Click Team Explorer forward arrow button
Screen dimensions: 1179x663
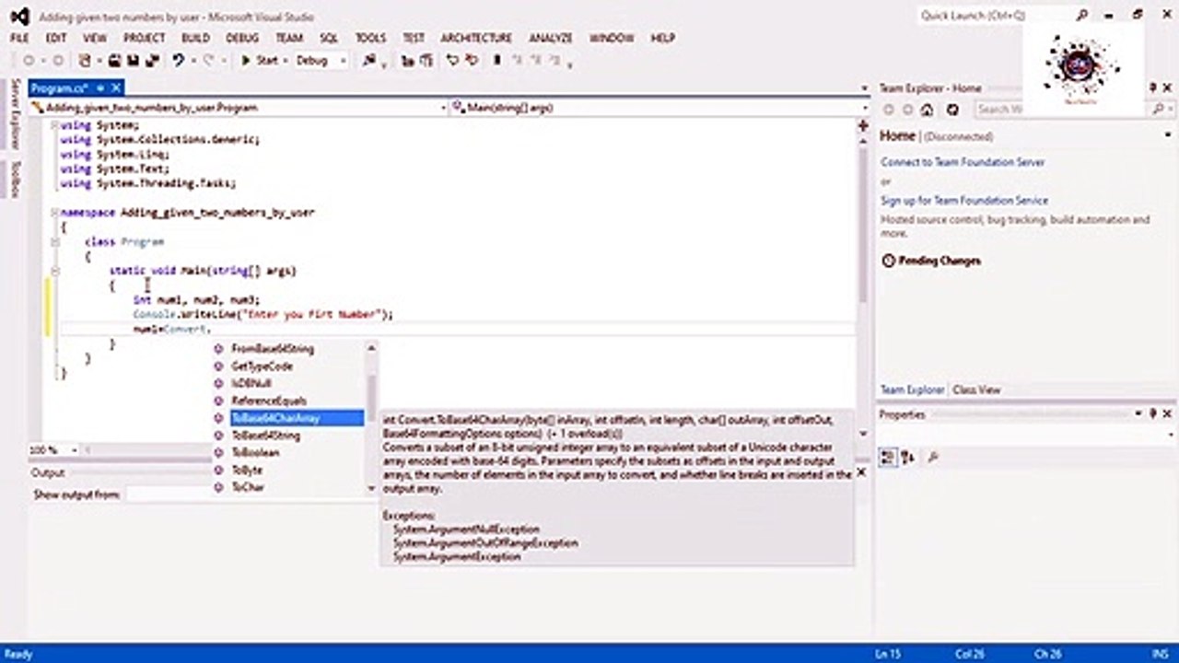click(907, 110)
